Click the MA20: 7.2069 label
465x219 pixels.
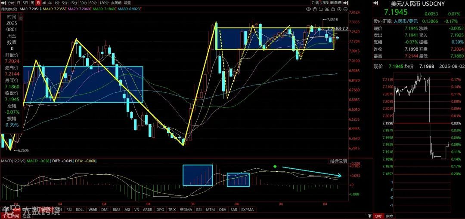pyautogui.click(x=79, y=9)
